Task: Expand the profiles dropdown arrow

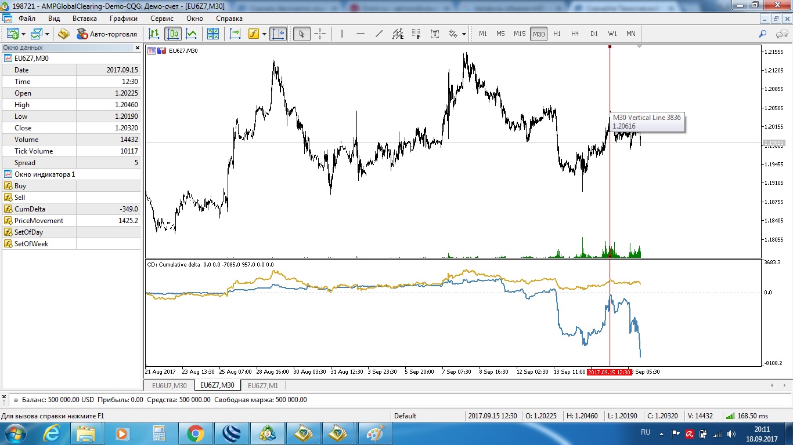Action: click(x=47, y=34)
